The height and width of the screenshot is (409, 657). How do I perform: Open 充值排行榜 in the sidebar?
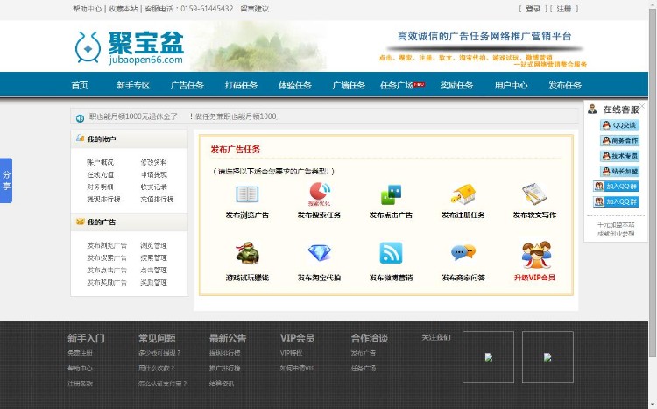point(157,199)
